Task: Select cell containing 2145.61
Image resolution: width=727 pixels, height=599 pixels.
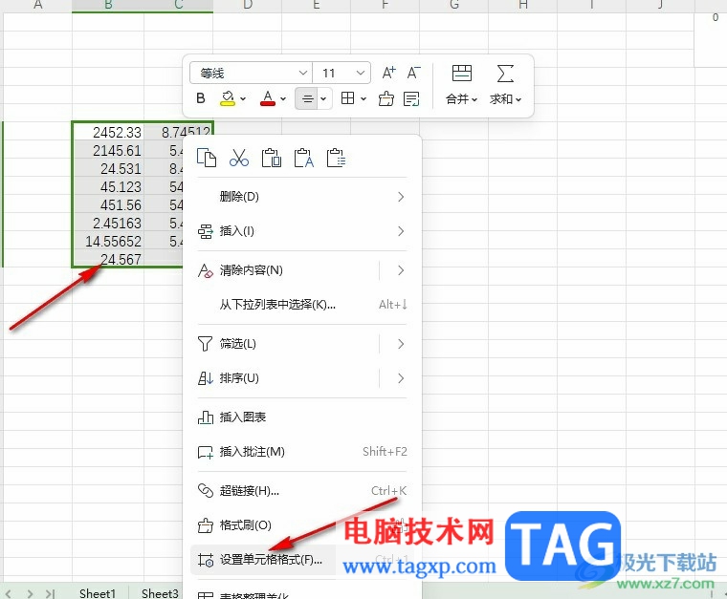Action: coord(108,150)
